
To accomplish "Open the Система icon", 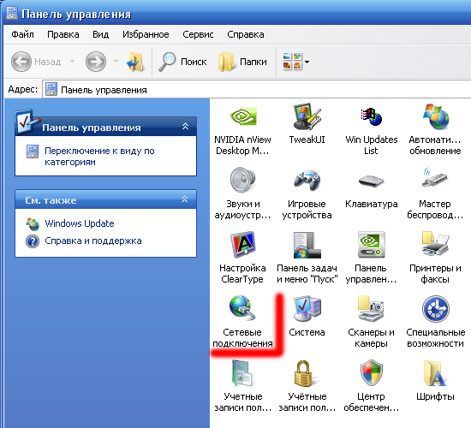I will point(307,309).
